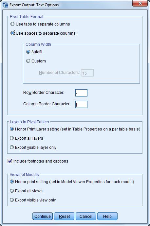Click the SPSS icon in title bar

pyautogui.click(x=5, y=5)
